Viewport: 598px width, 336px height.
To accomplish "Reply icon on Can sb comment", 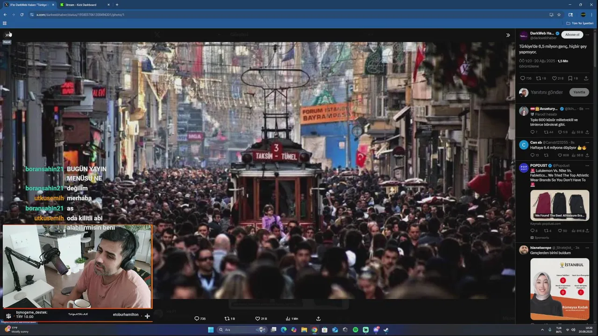I will 532,155.
